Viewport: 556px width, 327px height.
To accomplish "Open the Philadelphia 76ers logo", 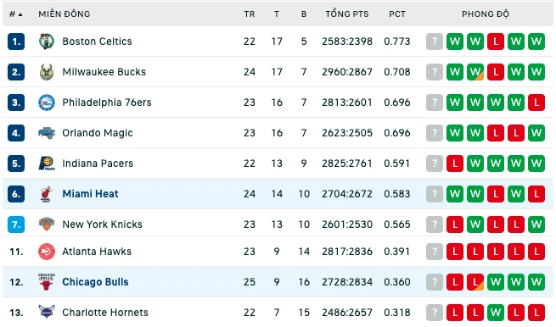I will point(47,103).
